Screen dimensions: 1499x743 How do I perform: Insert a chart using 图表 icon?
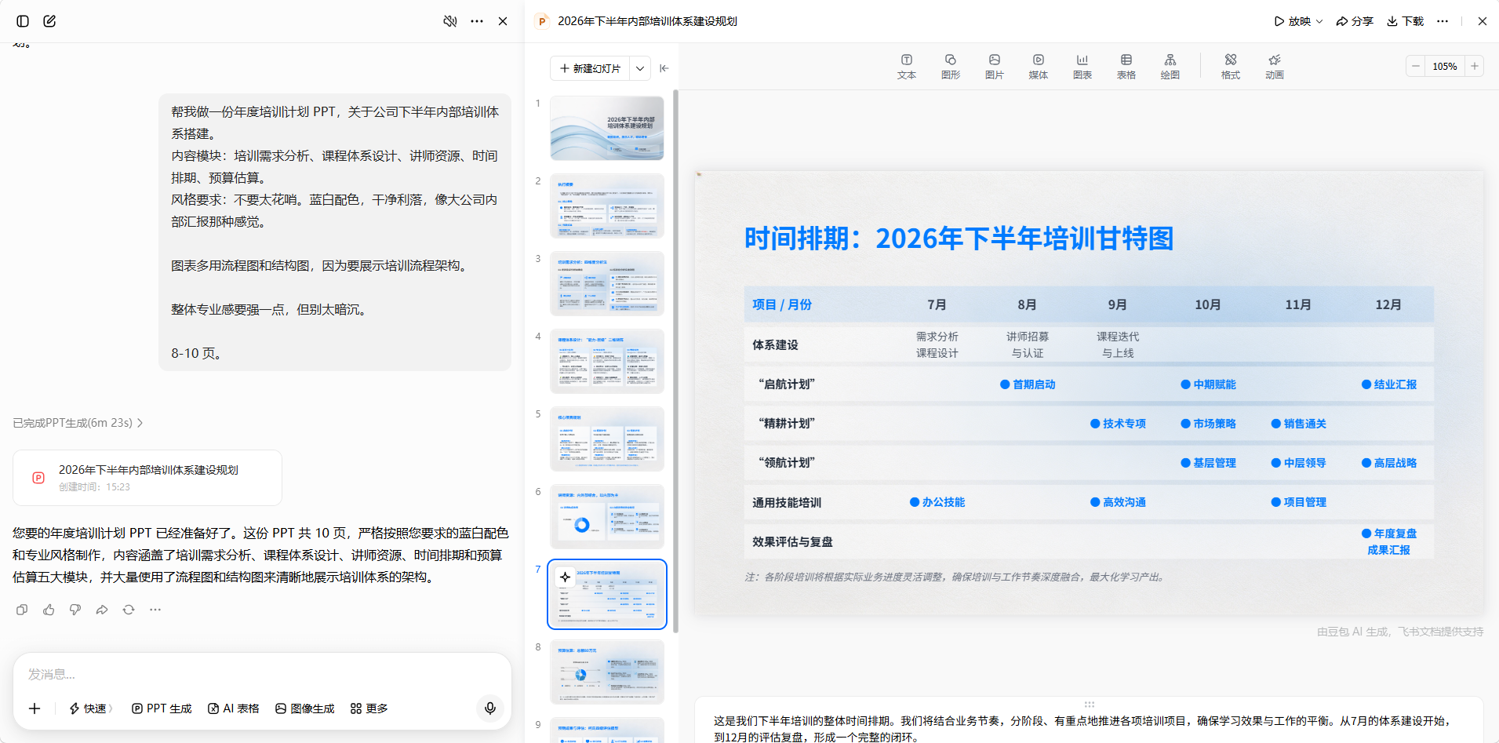coord(1082,67)
